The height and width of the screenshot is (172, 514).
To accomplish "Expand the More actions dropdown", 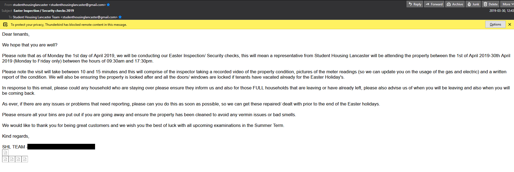I will coord(507,4).
